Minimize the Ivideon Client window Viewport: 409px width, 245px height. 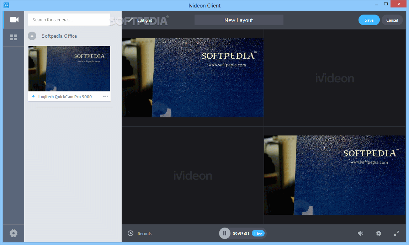(376, 4)
